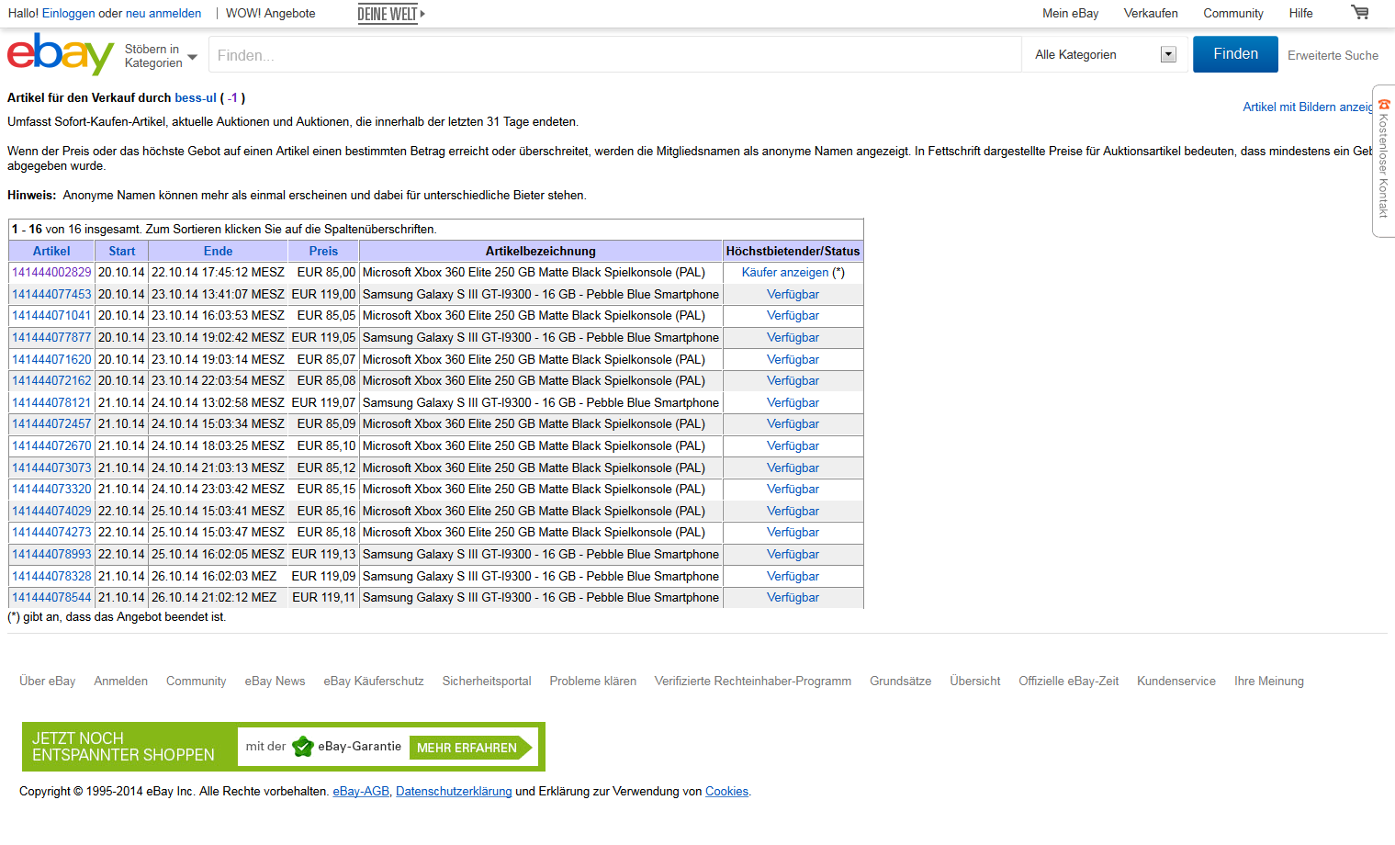Open item number 141444074273
This screenshot has height=845, width=1395.
tap(51, 532)
